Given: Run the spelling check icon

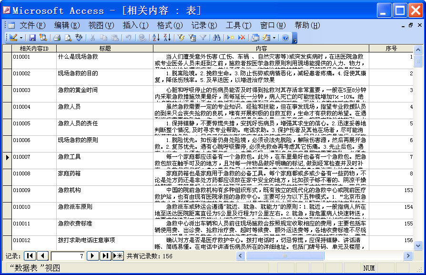Looking at the screenshot, I should (79, 38).
